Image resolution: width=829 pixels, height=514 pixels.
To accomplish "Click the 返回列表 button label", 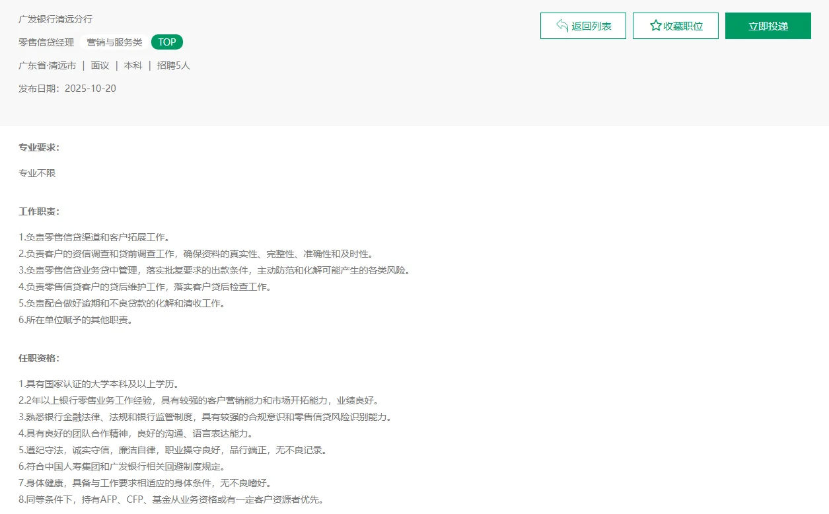I will coord(591,26).
